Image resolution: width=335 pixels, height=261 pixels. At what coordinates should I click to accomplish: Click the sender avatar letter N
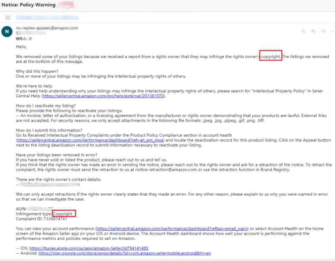click(7, 32)
